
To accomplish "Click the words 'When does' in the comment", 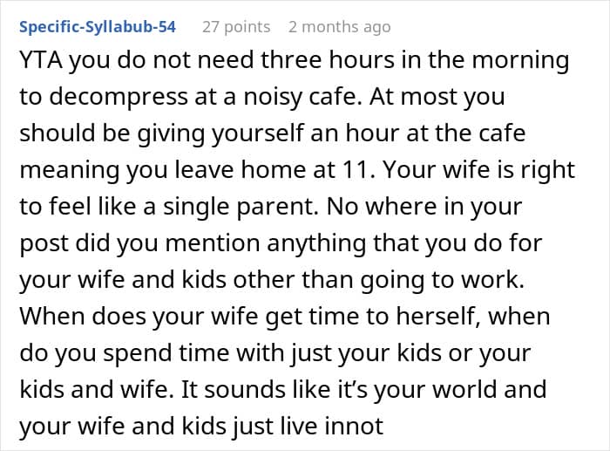I will (x=83, y=316).
